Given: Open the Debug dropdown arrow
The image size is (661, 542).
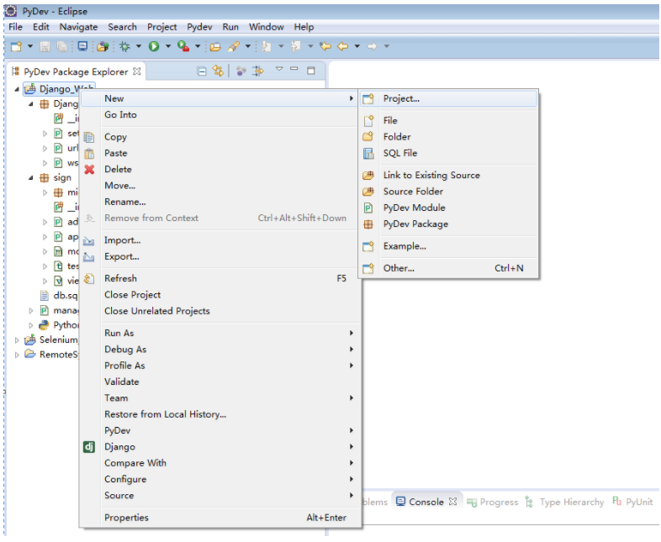Looking at the screenshot, I should (138, 46).
